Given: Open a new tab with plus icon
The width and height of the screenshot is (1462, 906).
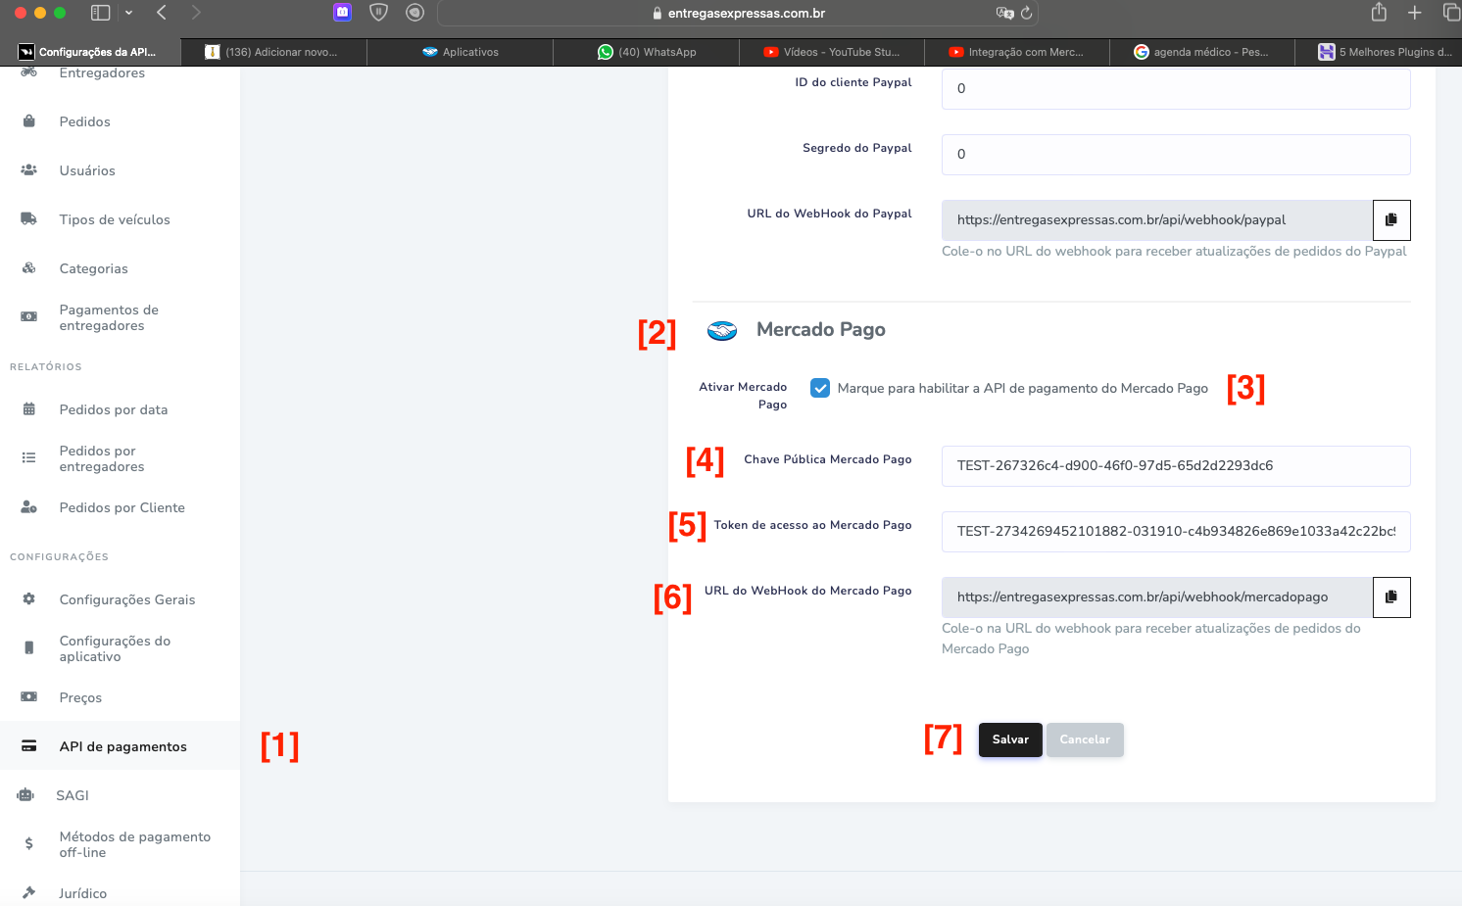Looking at the screenshot, I should (x=1414, y=13).
